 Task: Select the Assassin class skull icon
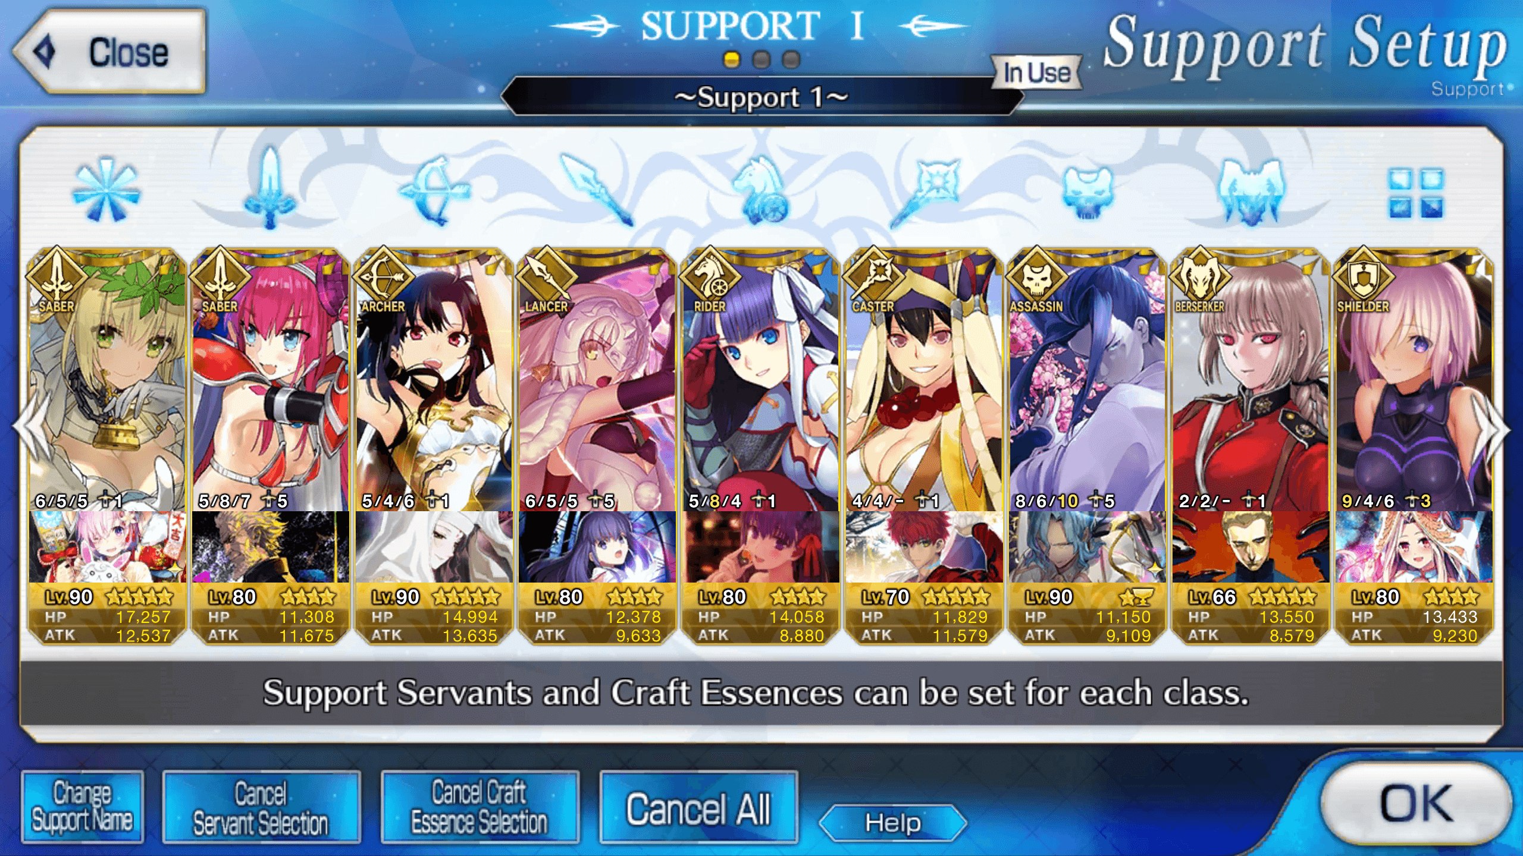1088,193
